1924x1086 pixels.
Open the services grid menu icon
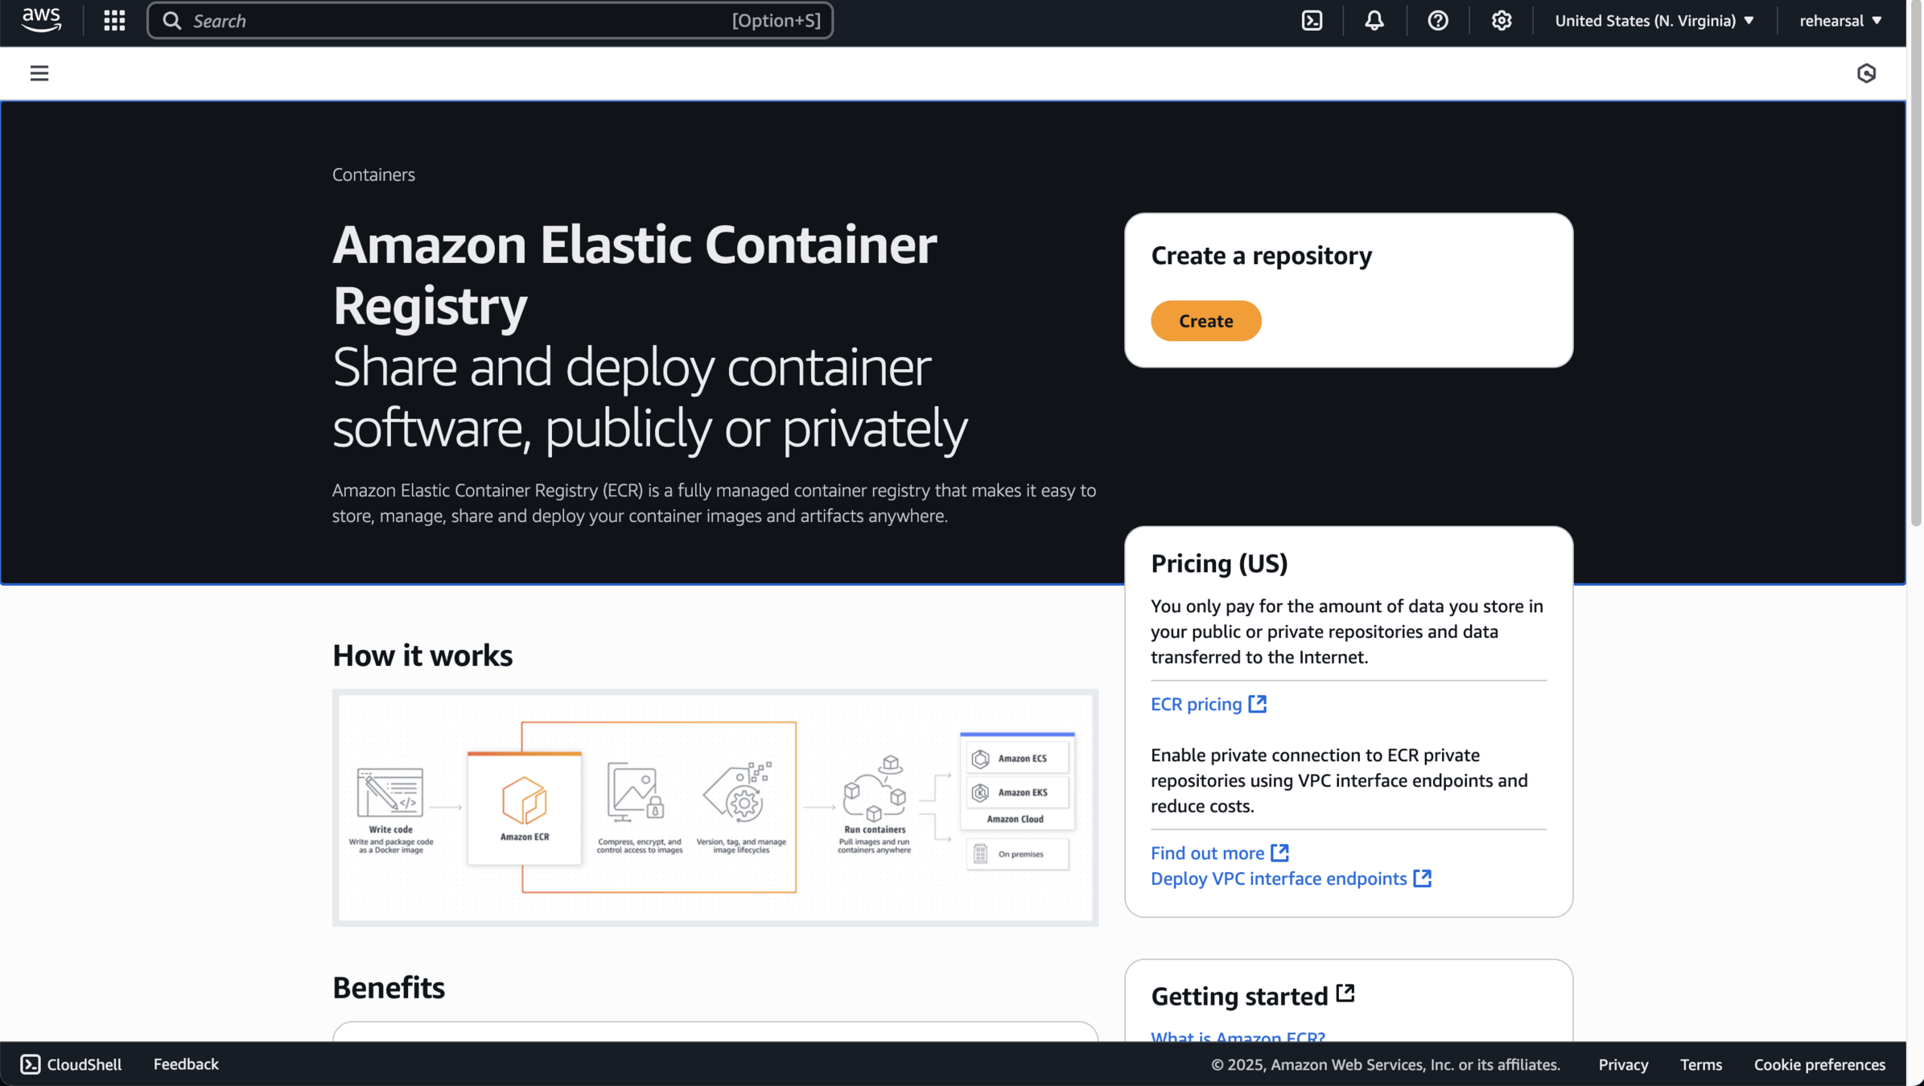tap(114, 20)
